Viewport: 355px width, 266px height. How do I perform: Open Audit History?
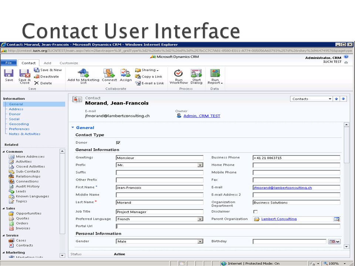click(x=27, y=186)
